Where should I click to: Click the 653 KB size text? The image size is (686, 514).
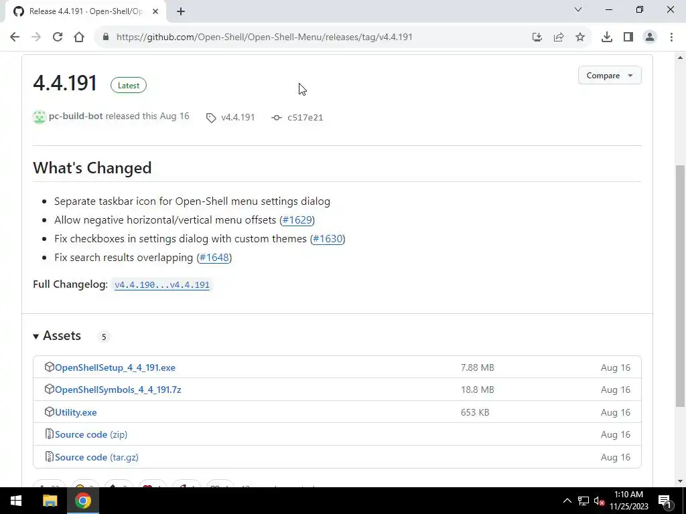pos(475,412)
